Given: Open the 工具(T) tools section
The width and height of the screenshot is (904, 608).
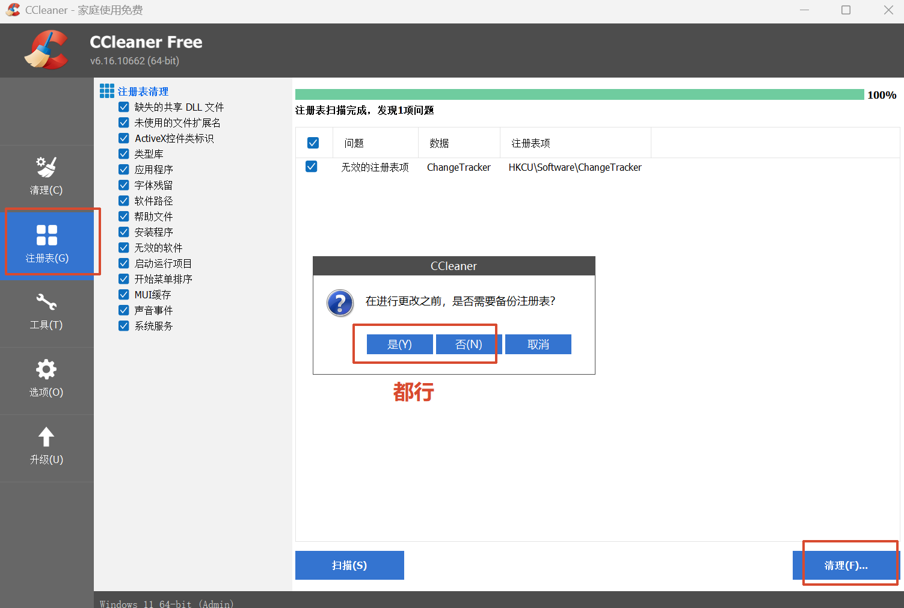Looking at the screenshot, I should click(46, 313).
